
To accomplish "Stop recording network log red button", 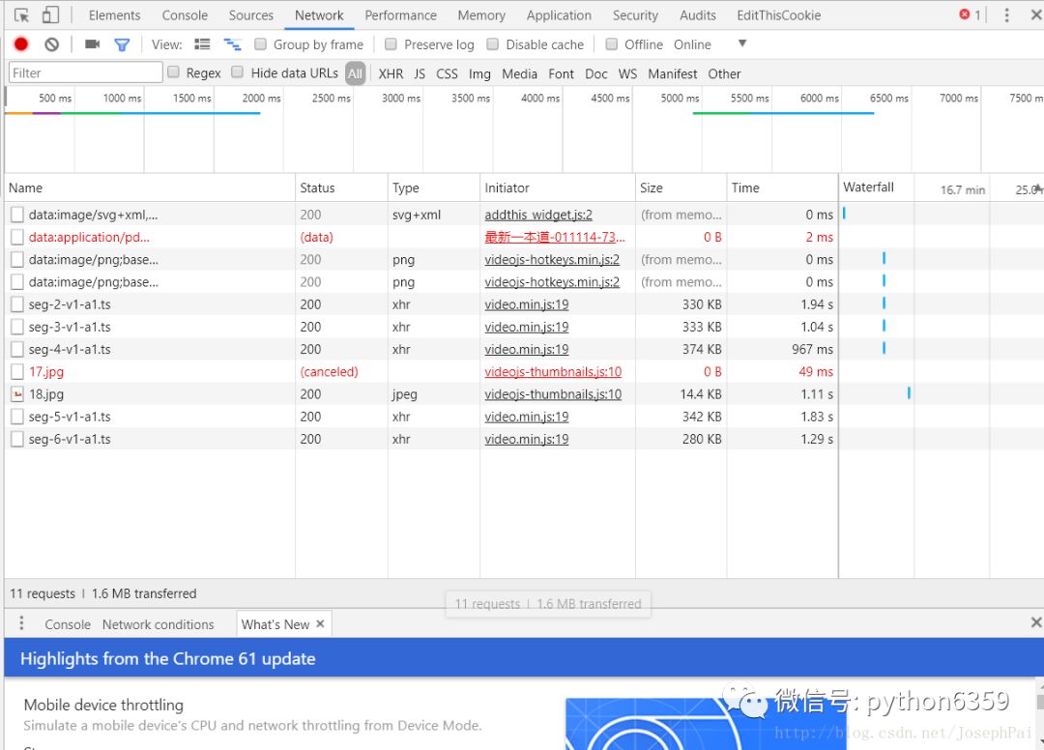I will pyautogui.click(x=21, y=43).
